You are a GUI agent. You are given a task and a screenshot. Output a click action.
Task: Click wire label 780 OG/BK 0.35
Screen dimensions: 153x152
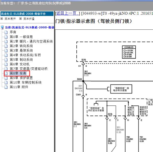pyautogui.click(x=130, y=139)
